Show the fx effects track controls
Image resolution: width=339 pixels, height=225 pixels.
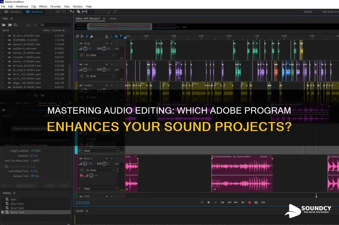pos(82,36)
